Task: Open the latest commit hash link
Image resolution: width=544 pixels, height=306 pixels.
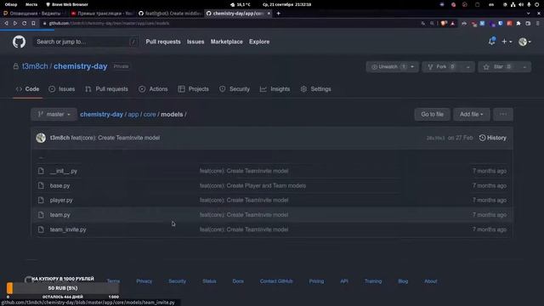Action: [x=435, y=138]
